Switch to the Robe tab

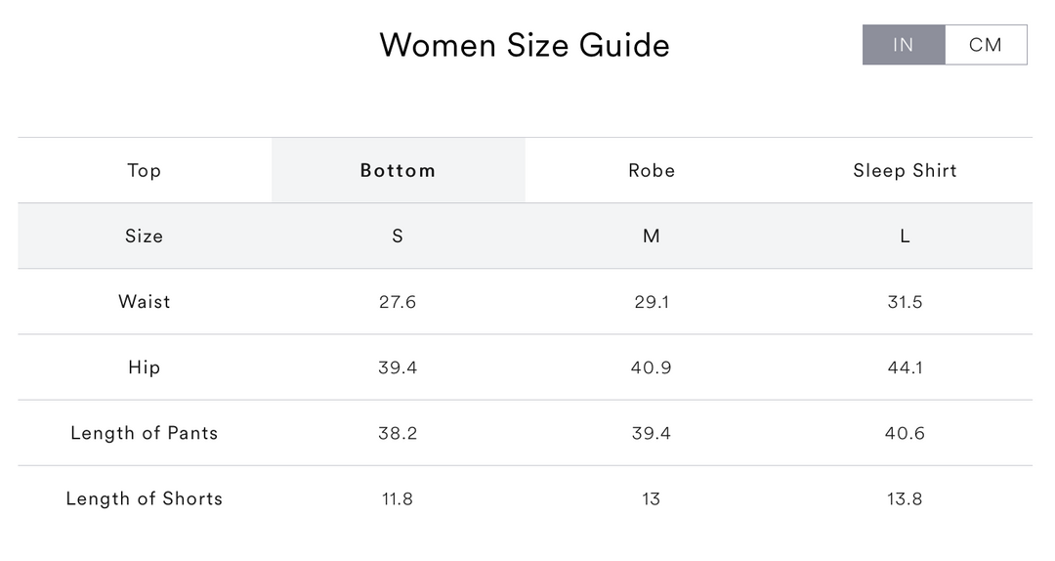pyautogui.click(x=652, y=170)
